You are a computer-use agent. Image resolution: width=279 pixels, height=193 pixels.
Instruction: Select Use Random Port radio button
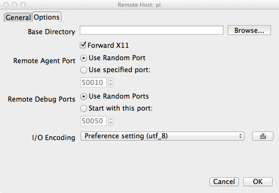84,58
